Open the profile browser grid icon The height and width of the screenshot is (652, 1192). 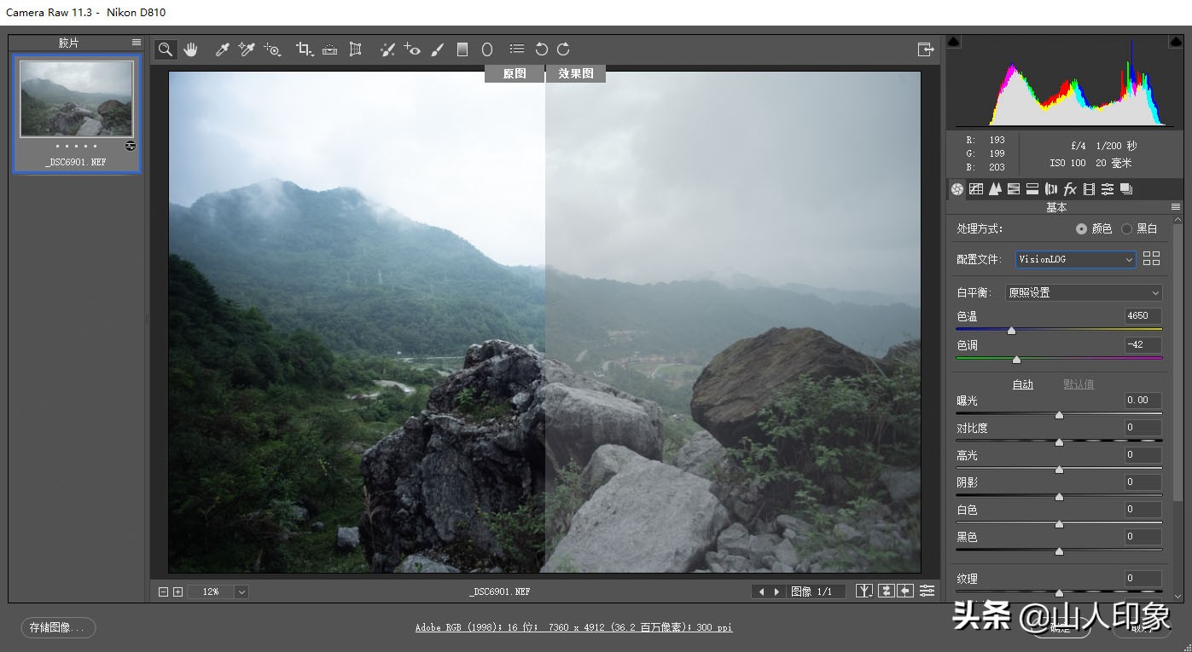1151,258
